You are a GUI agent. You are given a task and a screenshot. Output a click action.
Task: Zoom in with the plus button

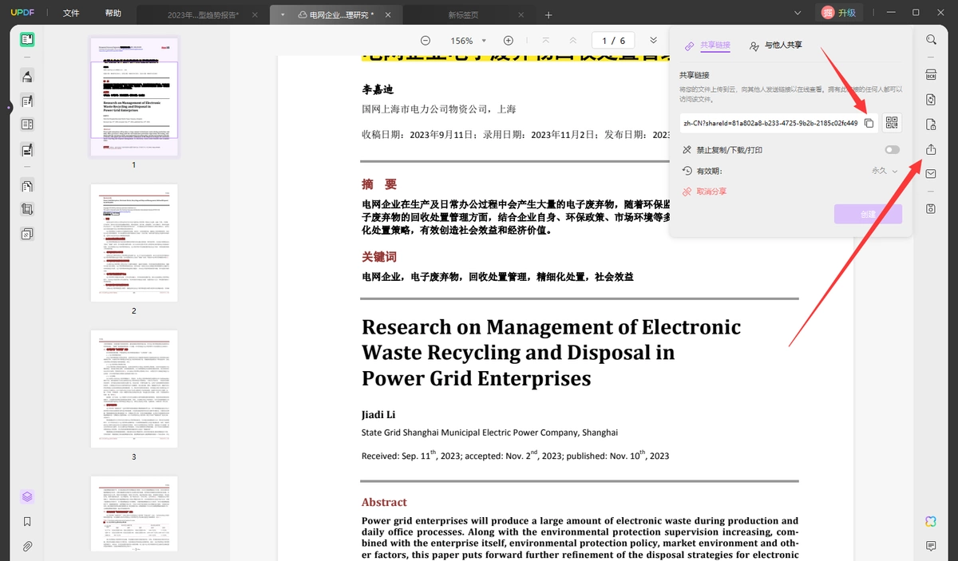tap(509, 41)
